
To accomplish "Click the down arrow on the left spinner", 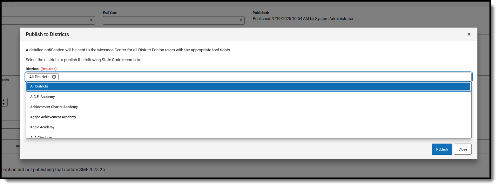I will pos(4,104).
